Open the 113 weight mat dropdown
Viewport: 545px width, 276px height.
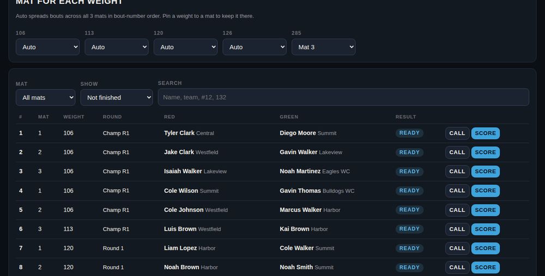[x=117, y=47]
